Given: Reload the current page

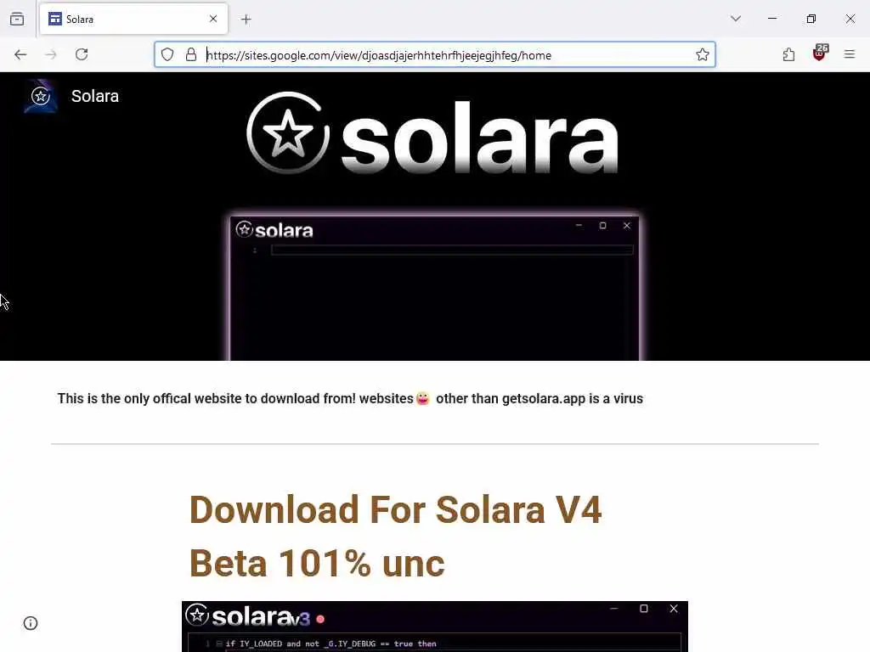Looking at the screenshot, I should [82, 54].
